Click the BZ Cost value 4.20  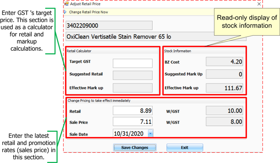[x=224, y=62]
